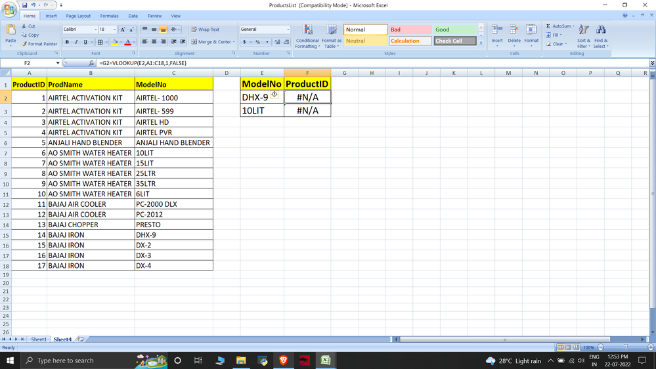Open Sort & Filter options
Image resolution: width=656 pixels, height=369 pixels.
click(584, 36)
